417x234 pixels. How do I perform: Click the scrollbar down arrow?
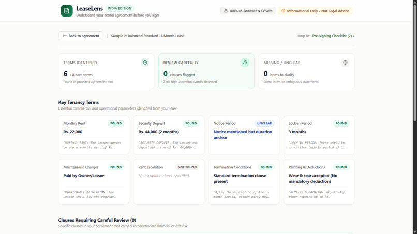point(414,232)
